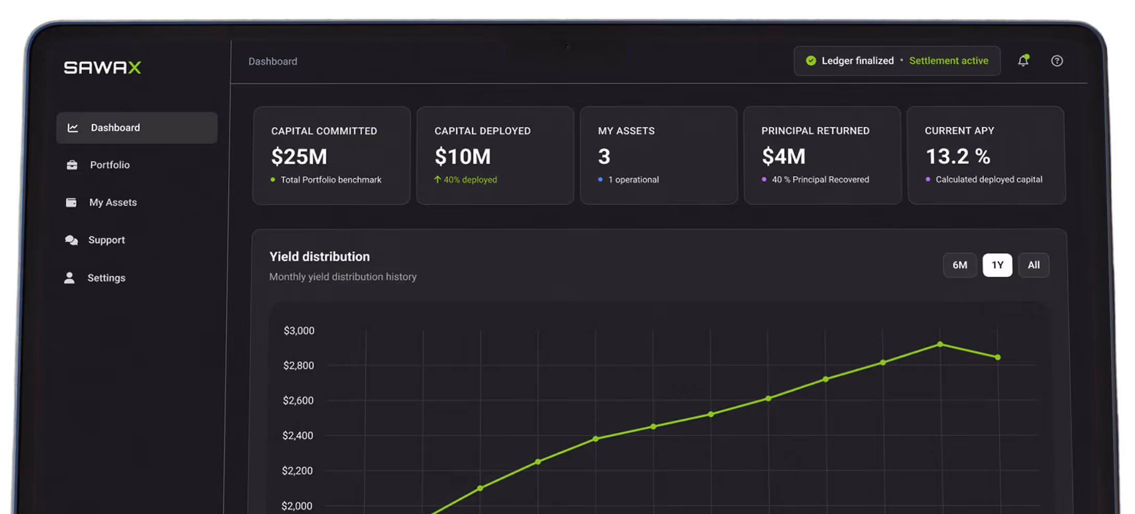Open Dashboard in the sidebar
Image resolution: width=1135 pixels, height=514 pixels.
pyautogui.click(x=137, y=128)
